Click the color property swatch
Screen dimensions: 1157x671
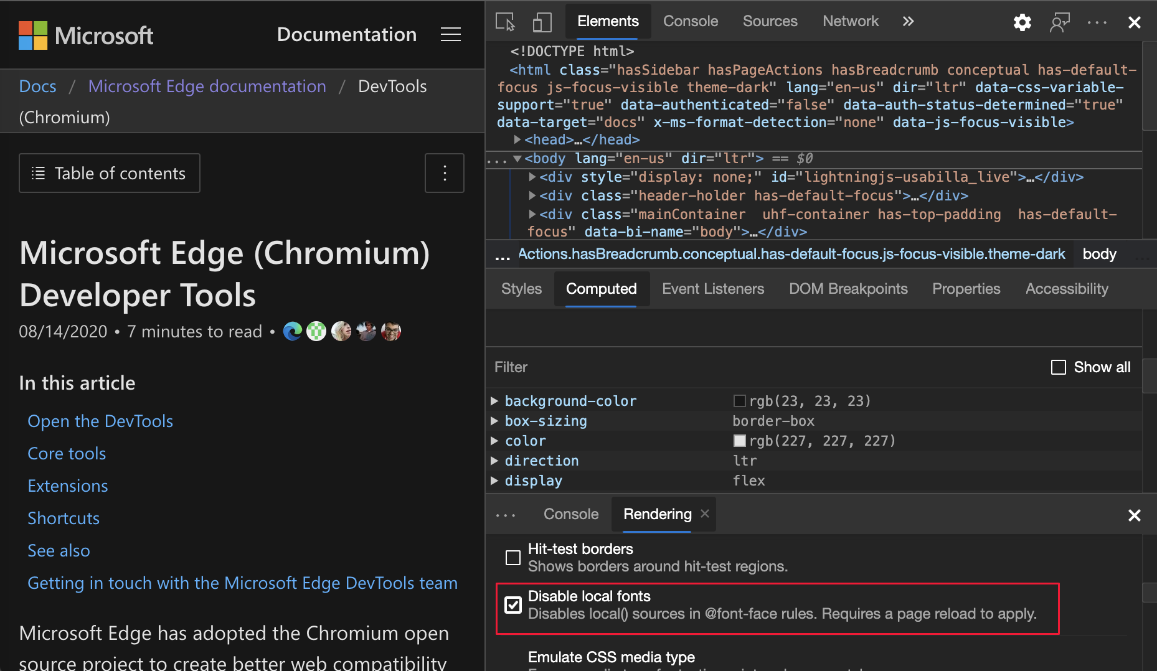[x=740, y=441]
